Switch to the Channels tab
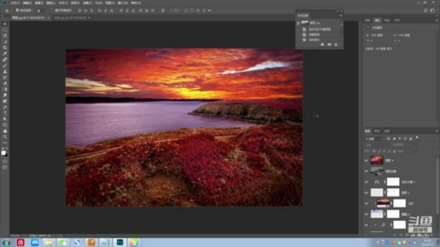Viewport: 440px width, 247px height. point(377,131)
